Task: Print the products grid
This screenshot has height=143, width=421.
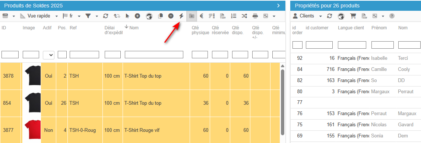Action: [x=255, y=16]
